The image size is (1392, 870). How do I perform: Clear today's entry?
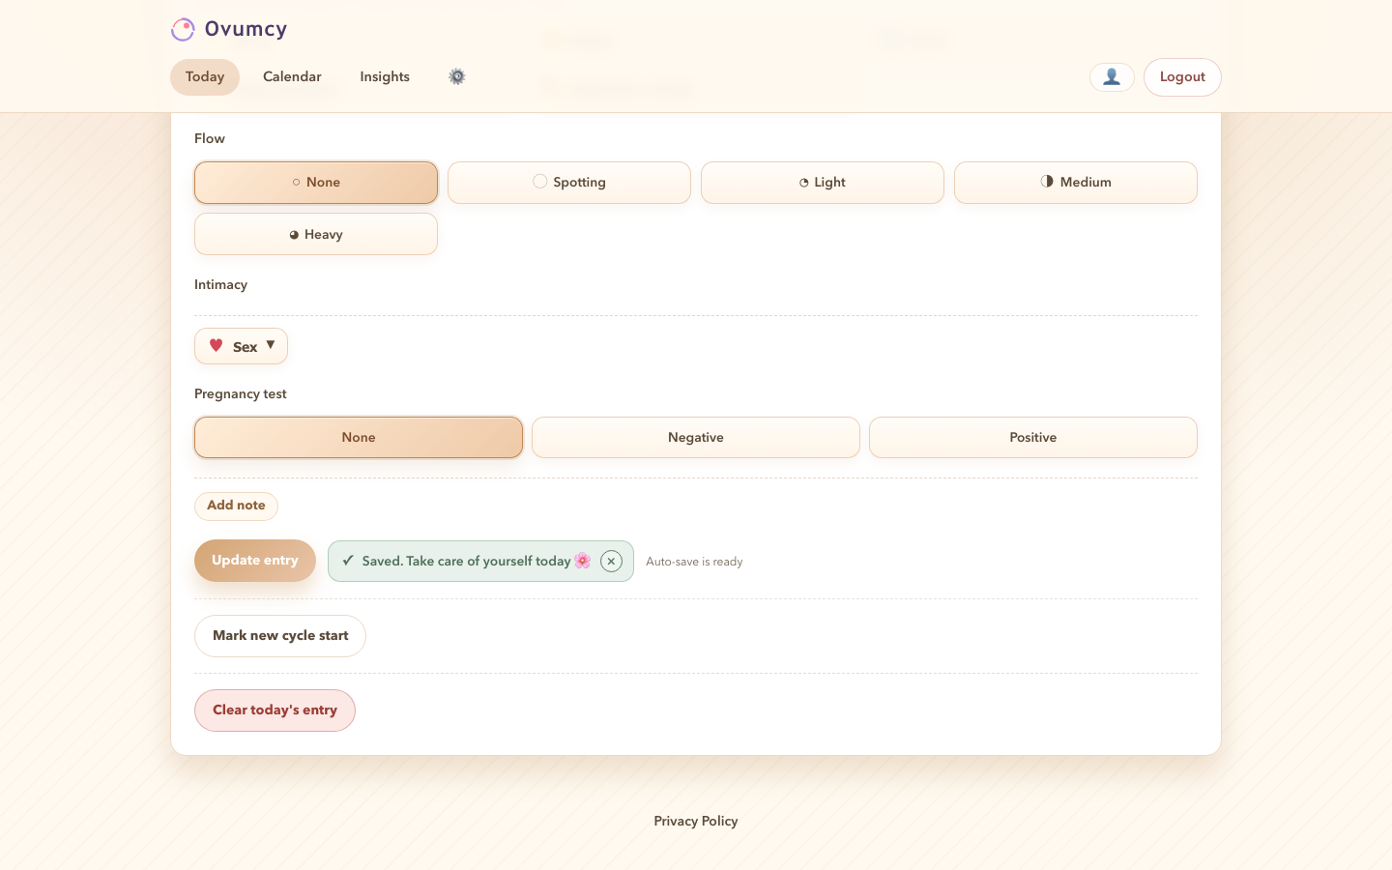pyautogui.click(x=275, y=710)
